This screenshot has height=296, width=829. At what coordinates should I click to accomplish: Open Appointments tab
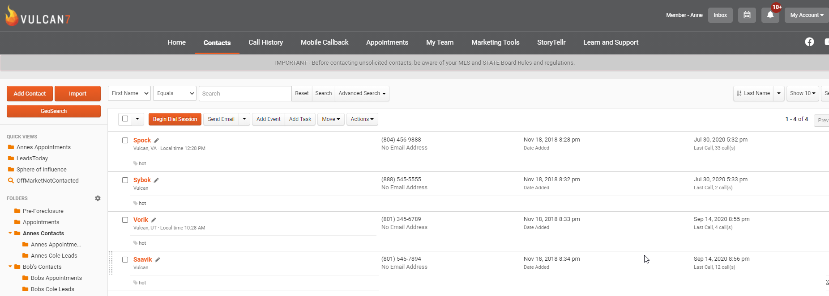pyautogui.click(x=387, y=42)
